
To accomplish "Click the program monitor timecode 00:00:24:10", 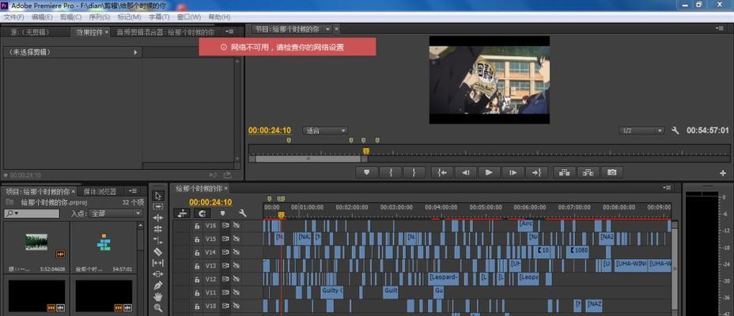I will coord(270,130).
